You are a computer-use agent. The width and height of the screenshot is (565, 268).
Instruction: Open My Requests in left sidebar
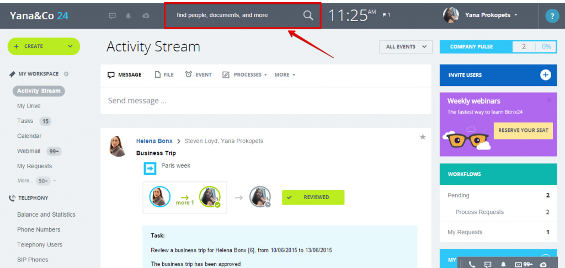pyautogui.click(x=35, y=166)
